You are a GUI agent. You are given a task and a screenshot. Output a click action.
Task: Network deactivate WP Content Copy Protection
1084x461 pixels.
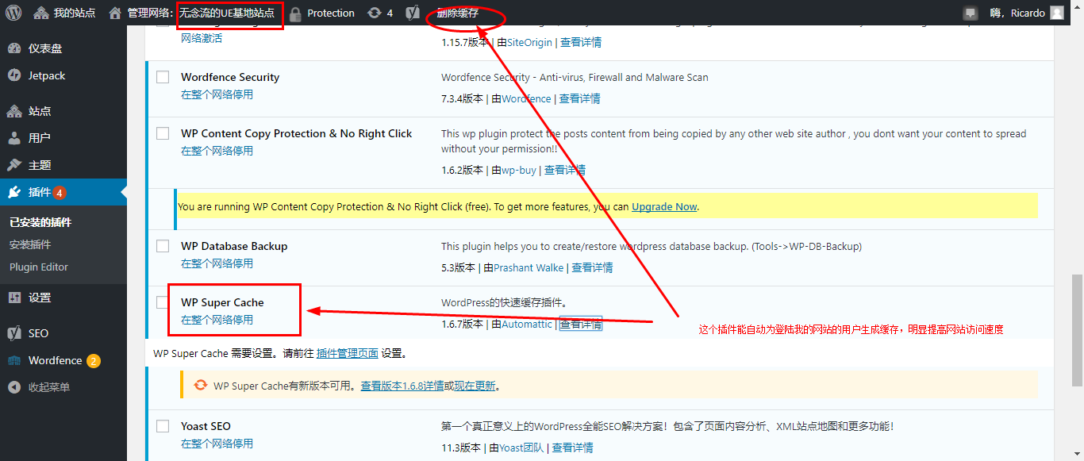click(x=217, y=151)
